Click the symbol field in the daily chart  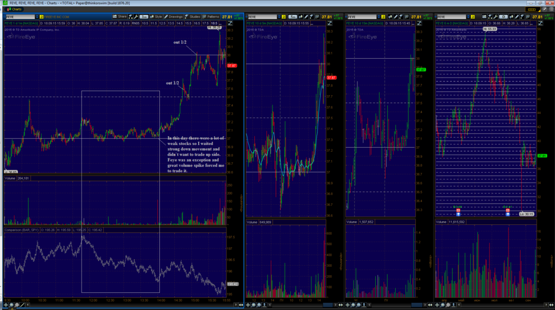click(x=452, y=17)
